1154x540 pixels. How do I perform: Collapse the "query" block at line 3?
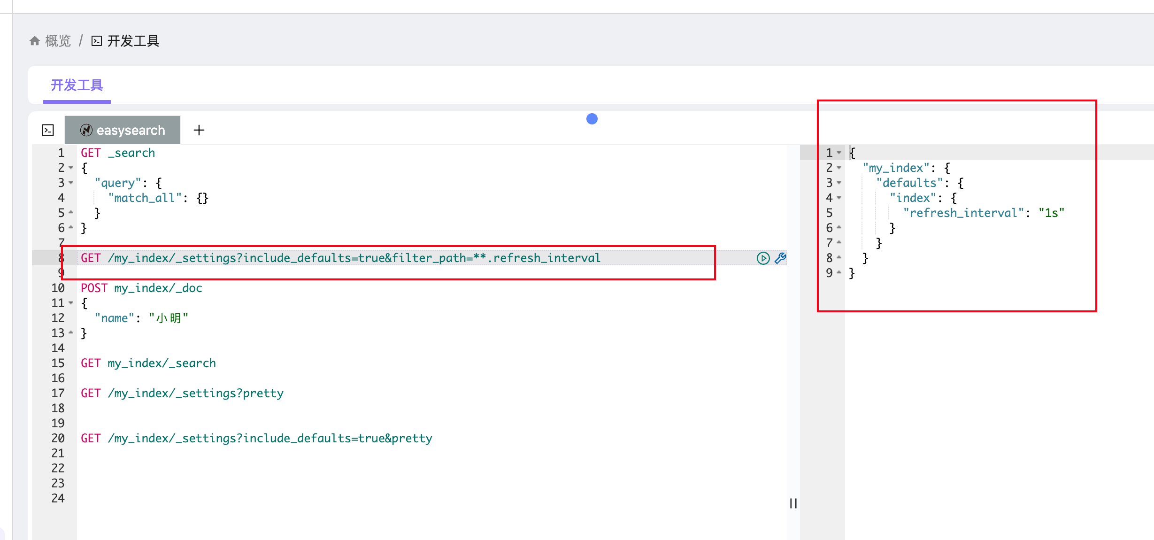point(71,183)
